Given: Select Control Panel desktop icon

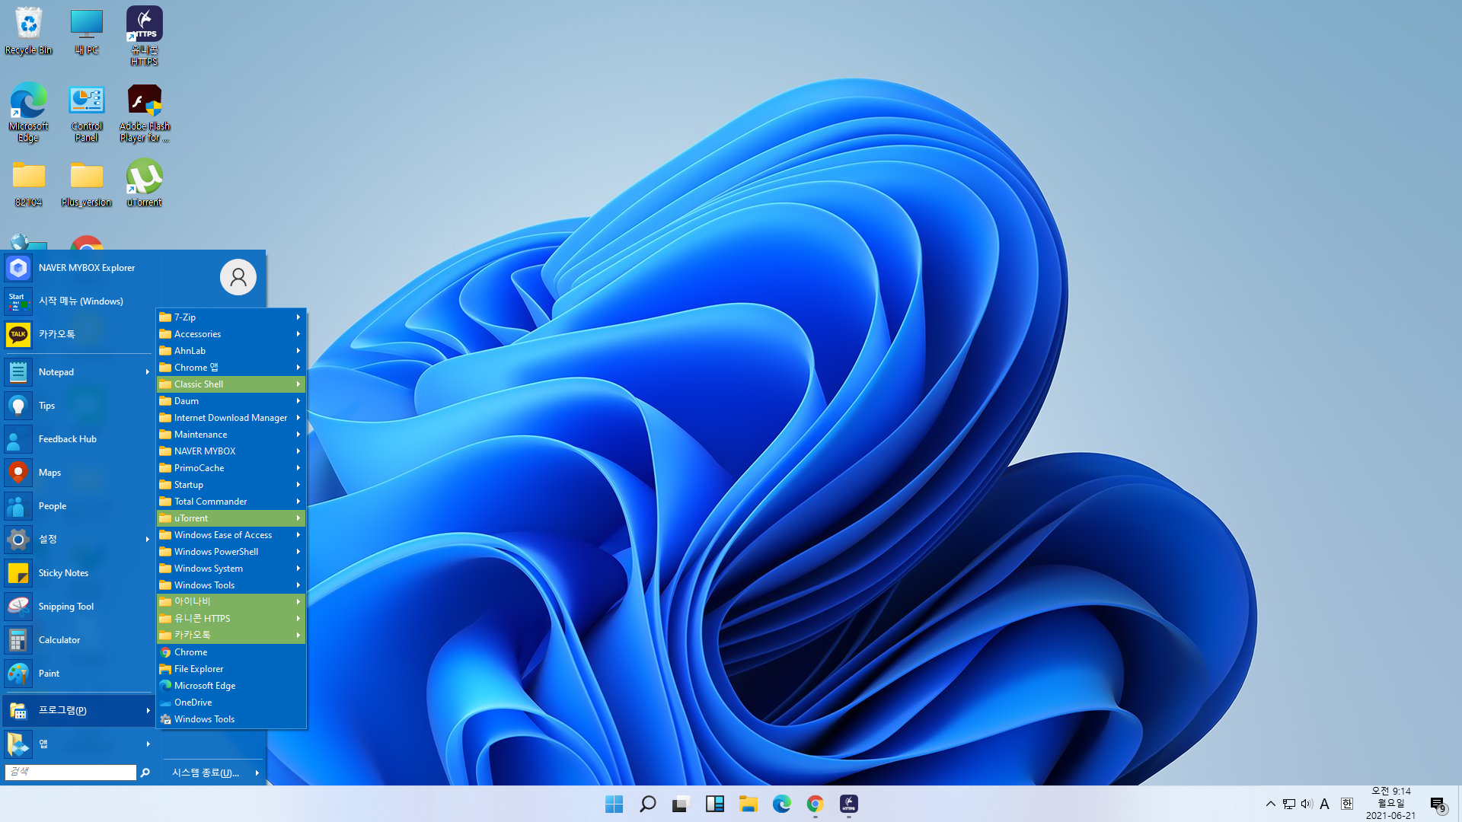Looking at the screenshot, I should [86, 113].
